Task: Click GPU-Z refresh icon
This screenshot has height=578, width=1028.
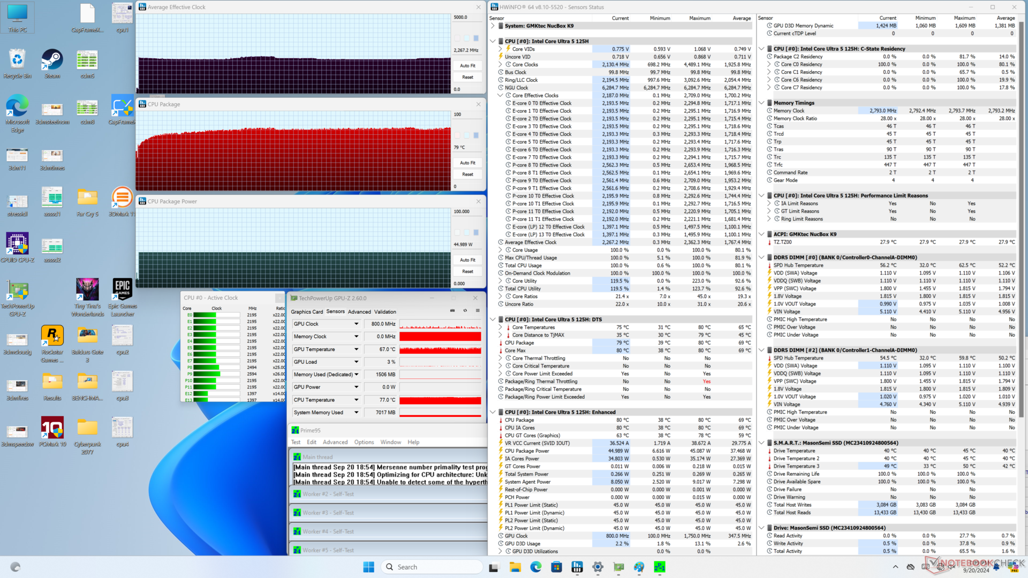Action: 465,311
